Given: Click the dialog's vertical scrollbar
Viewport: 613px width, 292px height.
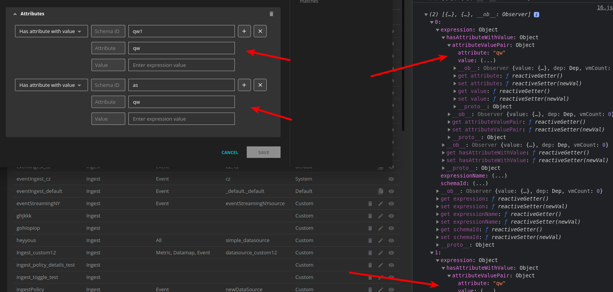Looking at the screenshot, I should [x=403, y=65].
